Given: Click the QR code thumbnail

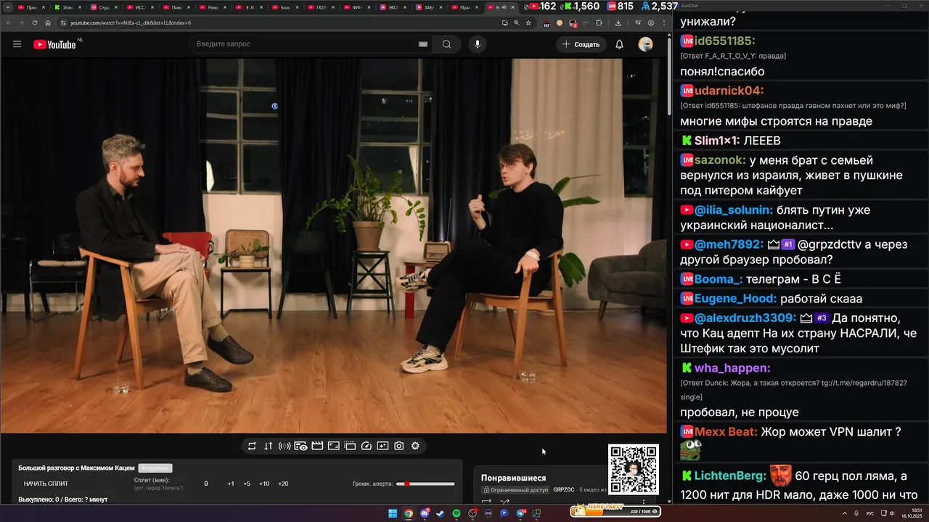Looking at the screenshot, I should click(x=634, y=469).
